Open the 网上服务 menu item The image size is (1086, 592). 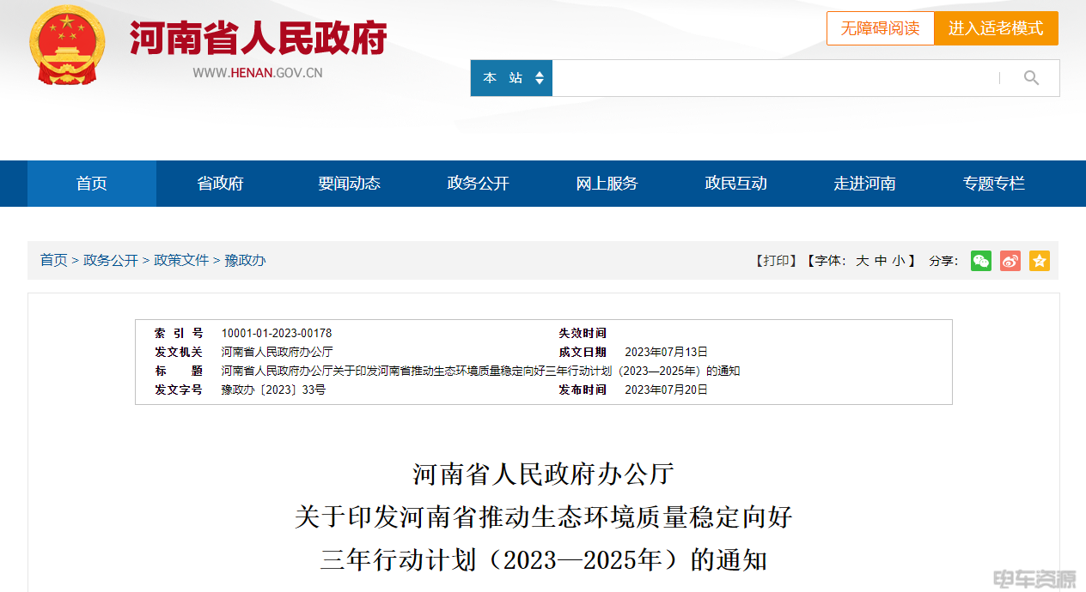[607, 184]
